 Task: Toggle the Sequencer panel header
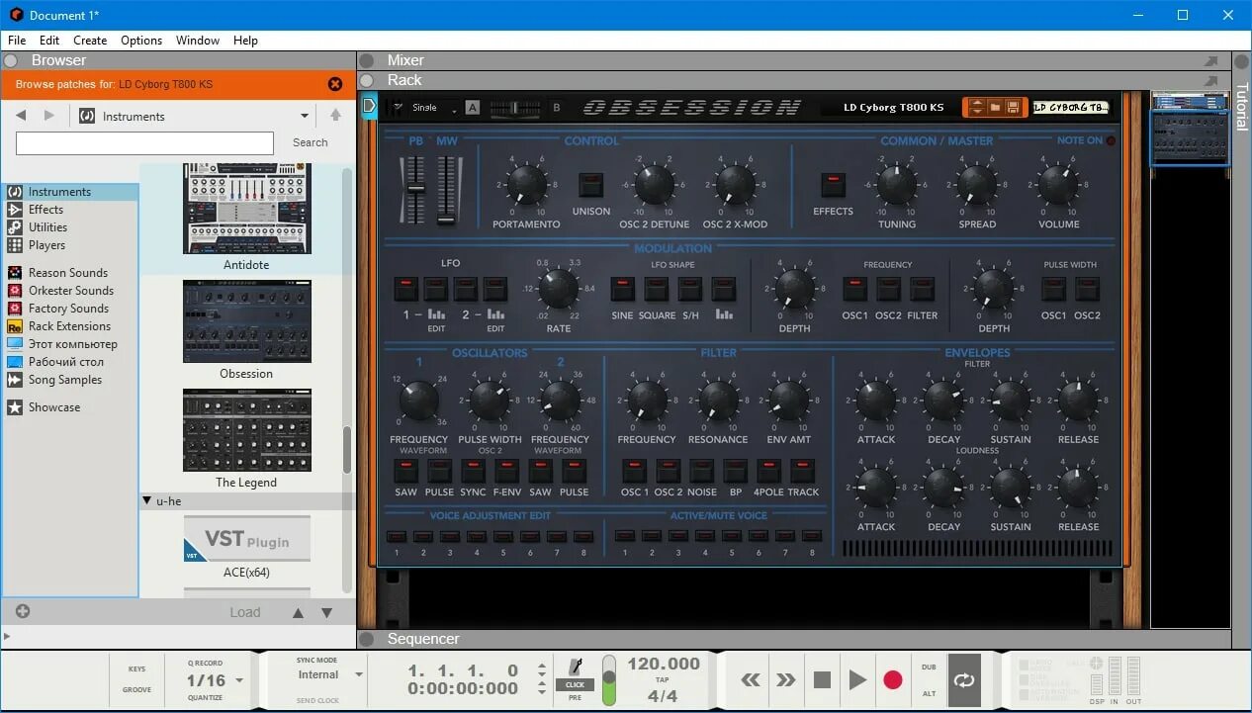point(794,639)
